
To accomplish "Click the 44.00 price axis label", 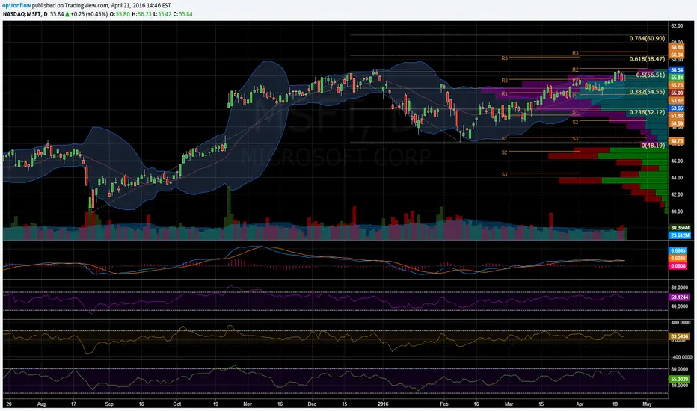I will click(677, 178).
